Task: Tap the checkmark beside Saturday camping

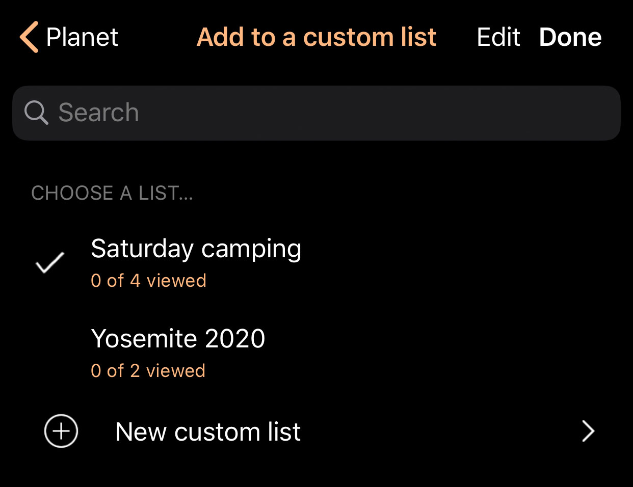Action: click(50, 263)
